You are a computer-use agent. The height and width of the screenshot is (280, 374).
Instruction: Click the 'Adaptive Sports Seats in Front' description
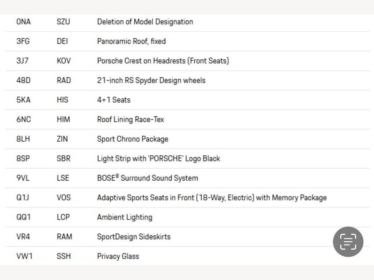(212, 198)
